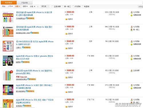
Task: Open thumbnail of 324人付款 listing
Action: tap(8, 17)
